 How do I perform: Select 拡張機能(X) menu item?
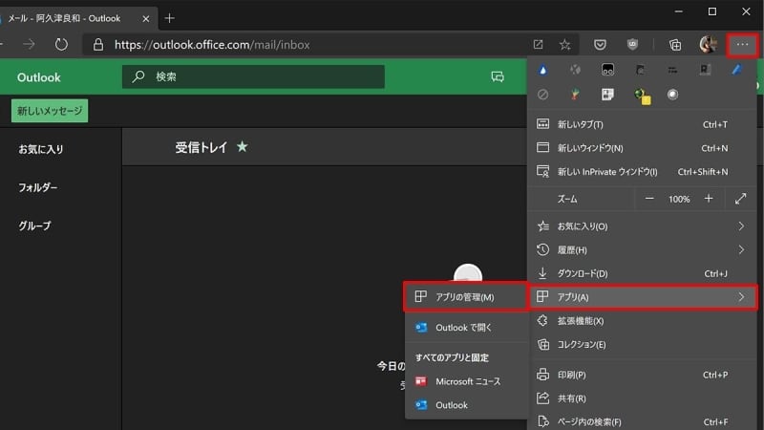click(642, 321)
